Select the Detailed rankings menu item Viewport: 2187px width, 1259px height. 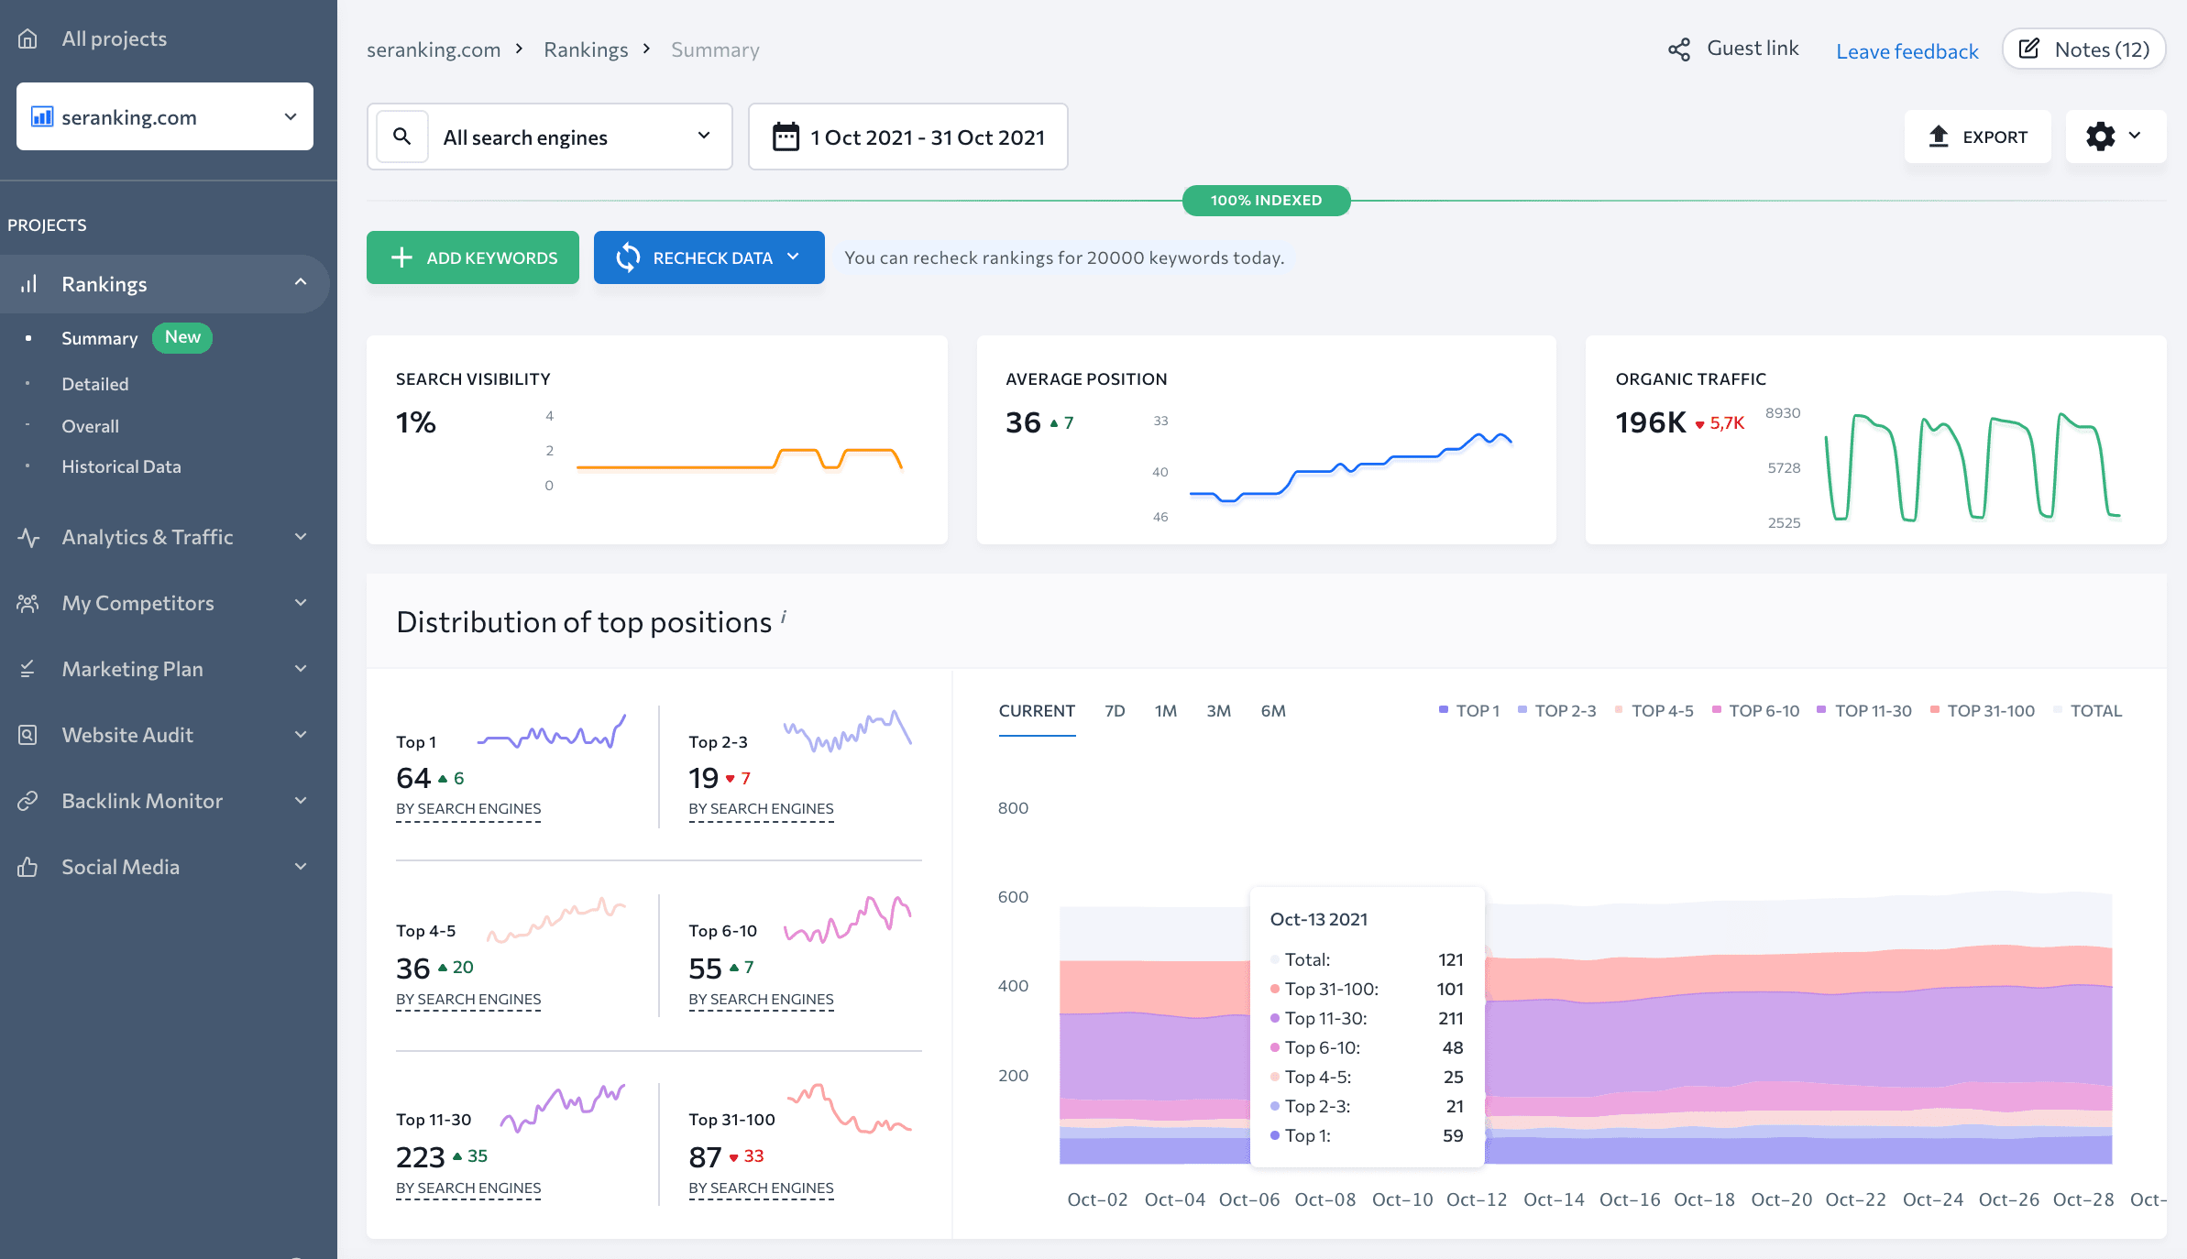click(x=94, y=383)
